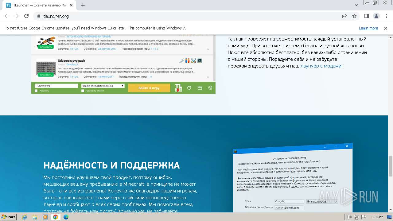Click the TL Mods icon in launcher
Viewport: 393px width, 221px height.
click(x=178, y=88)
